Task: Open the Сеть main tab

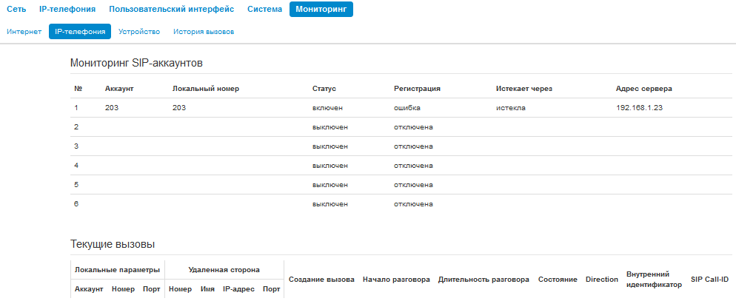Action: pyautogui.click(x=16, y=10)
